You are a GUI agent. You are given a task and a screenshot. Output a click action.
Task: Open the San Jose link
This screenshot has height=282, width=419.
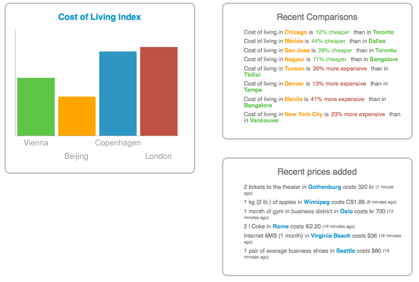tap(297, 51)
